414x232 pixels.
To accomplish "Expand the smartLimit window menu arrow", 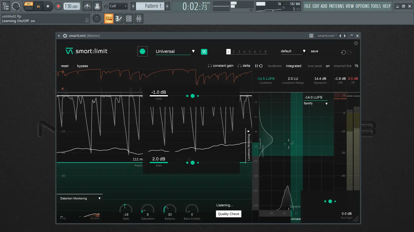I will pyautogui.click(x=59, y=36).
